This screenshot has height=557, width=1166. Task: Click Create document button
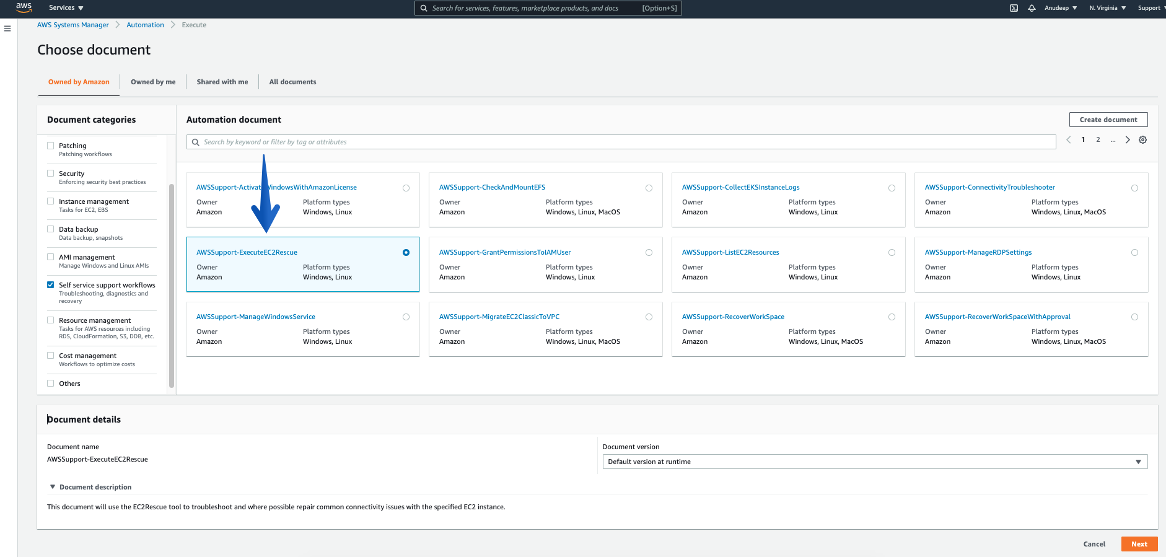(1108, 120)
